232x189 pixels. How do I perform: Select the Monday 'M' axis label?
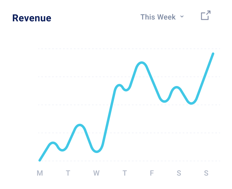[x=40, y=173]
